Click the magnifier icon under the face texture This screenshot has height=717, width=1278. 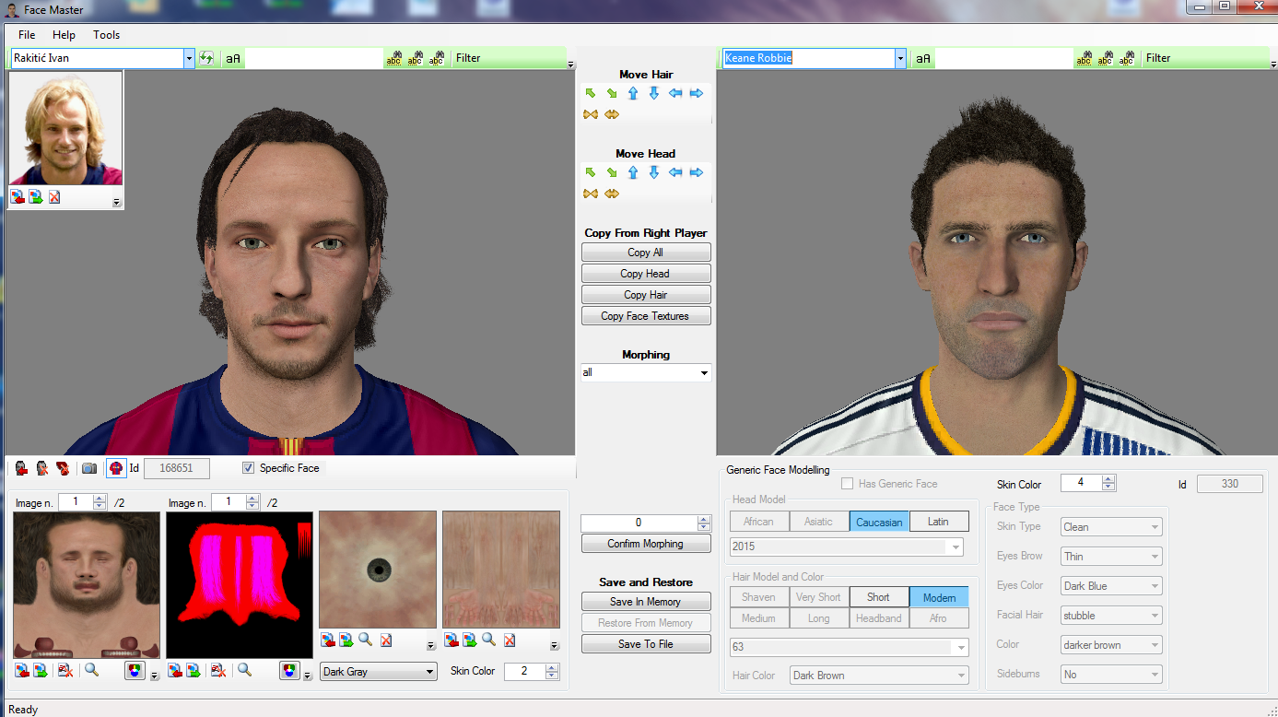tap(91, 670)
